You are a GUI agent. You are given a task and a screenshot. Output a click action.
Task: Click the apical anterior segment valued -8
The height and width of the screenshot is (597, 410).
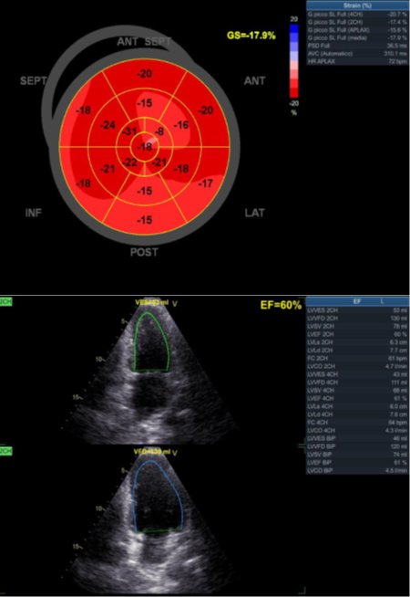[159, 131]
